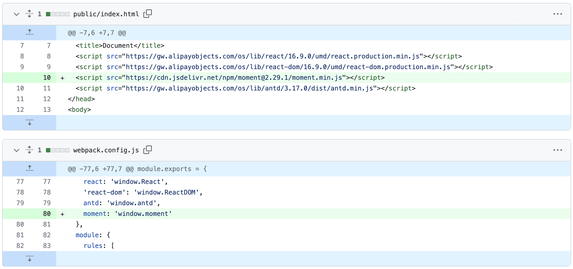Image resolution: width=573 pixels, height=269 pixels.
Task: Expand lines below rules line in webpack.config.js
Action: point(29,259)
